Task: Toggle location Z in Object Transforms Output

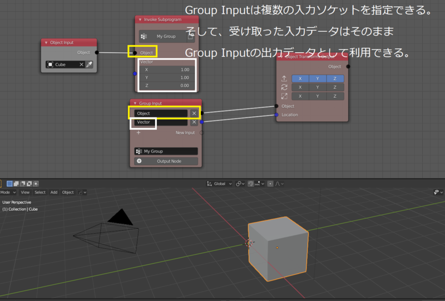Action: point(335,78)
